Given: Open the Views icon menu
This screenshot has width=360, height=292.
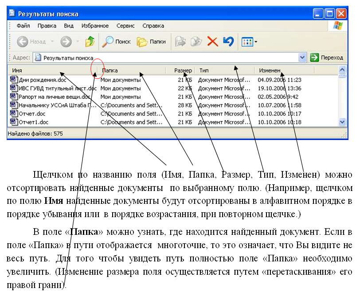Looking at the screenshot, I should coord(247,42).
